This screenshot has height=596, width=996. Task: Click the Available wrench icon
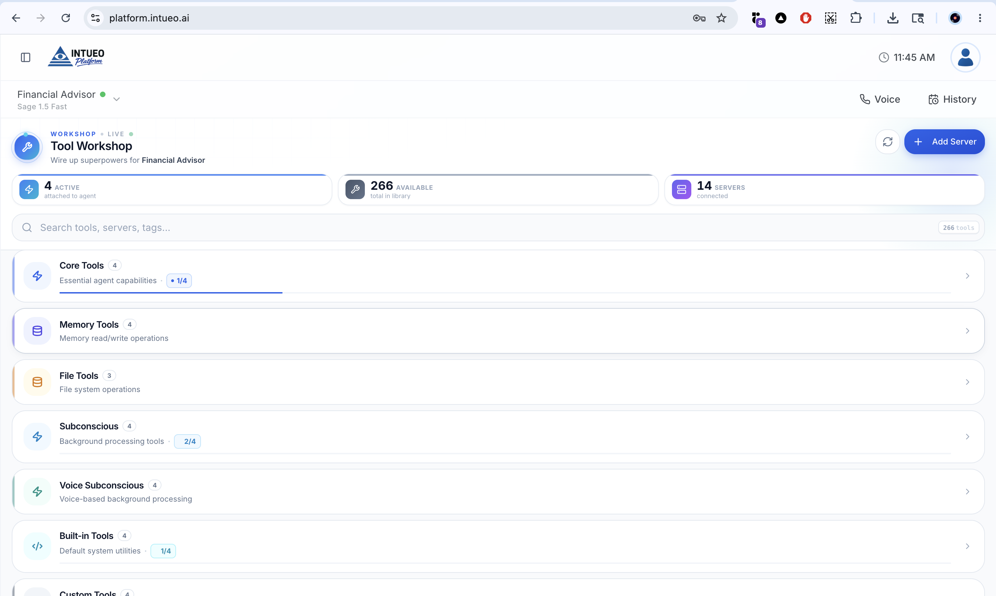coord(355,189)
